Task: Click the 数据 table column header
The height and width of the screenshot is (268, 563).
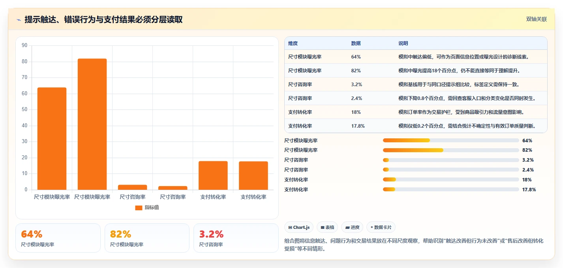Action: tap(356, 43)
